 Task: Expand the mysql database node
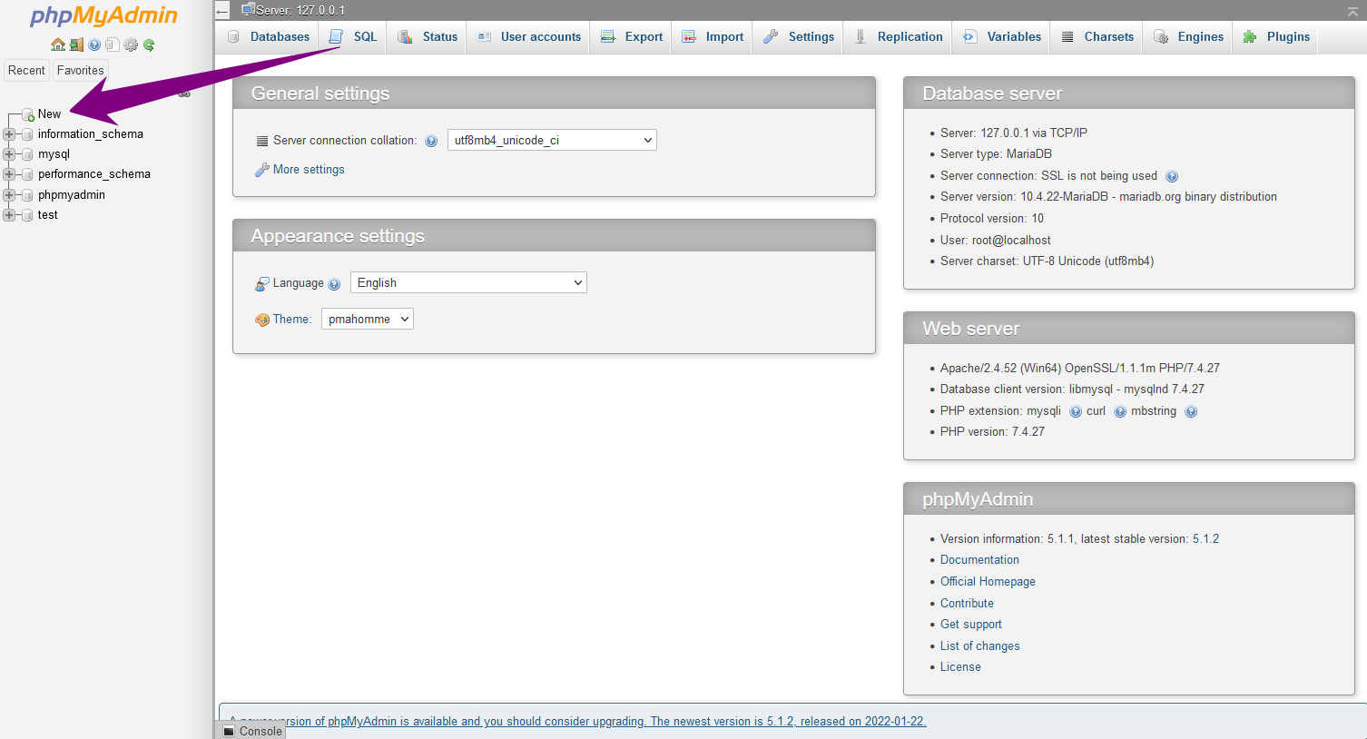(x=9, y=154)
